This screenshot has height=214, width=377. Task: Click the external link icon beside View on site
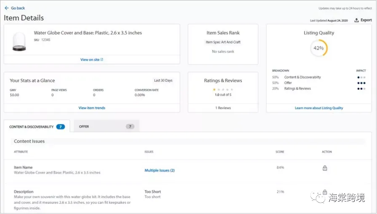pyautogui.click(x=102, y=60)
